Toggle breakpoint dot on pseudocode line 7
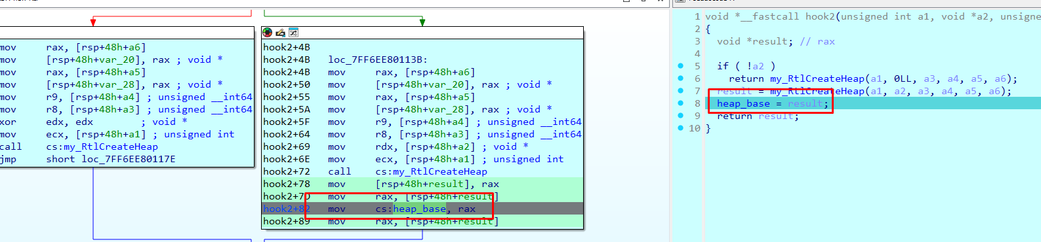The width and height of the screenshot is (1041, 242). coord(680,91)
